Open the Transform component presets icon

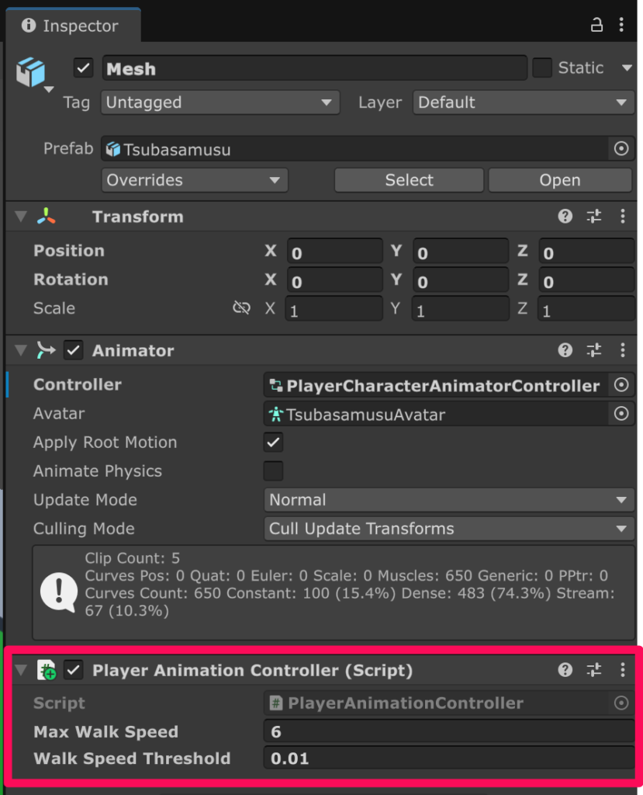tap(594, 217)
